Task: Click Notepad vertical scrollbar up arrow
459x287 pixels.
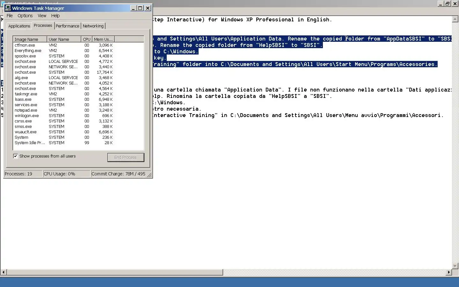Action: click(455, 19)
